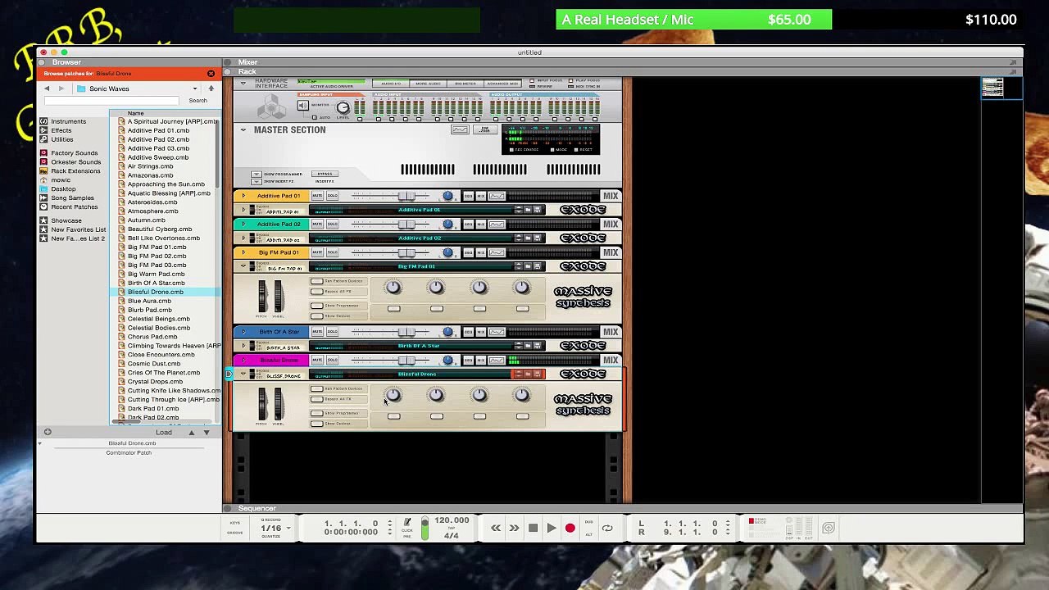This screenshot has height=590, width=1049.
Task: Adjust the Blissful Drone level fader
Action: [x=406, y=360]
